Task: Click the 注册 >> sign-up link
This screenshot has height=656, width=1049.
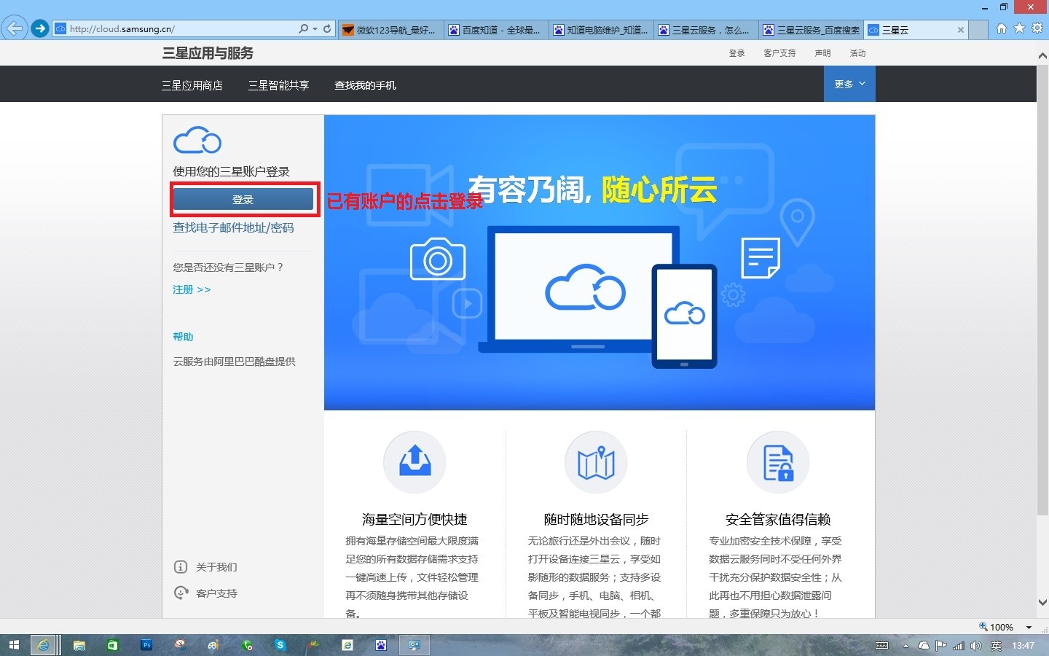Action: point(192,289)
